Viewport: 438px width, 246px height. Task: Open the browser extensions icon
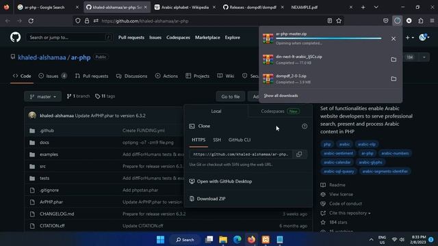click(421, 20)
